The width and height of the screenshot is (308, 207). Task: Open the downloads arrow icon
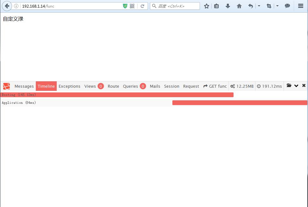228,6
